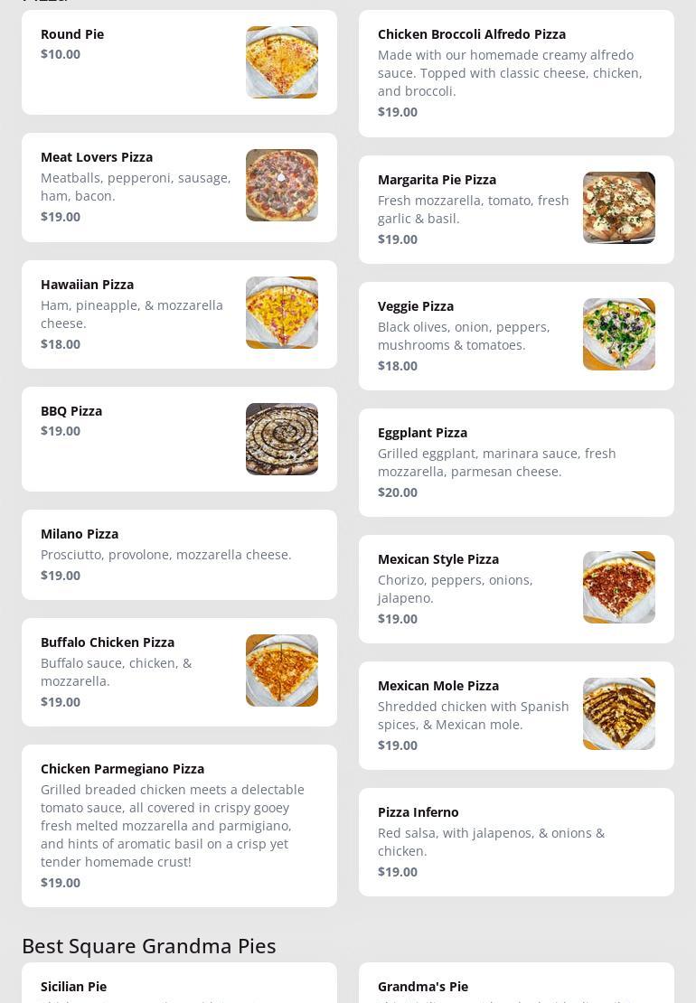Select the Pizza Inferno item
This screenshot has width=696, height=1003.
click(x=418, y=812)
